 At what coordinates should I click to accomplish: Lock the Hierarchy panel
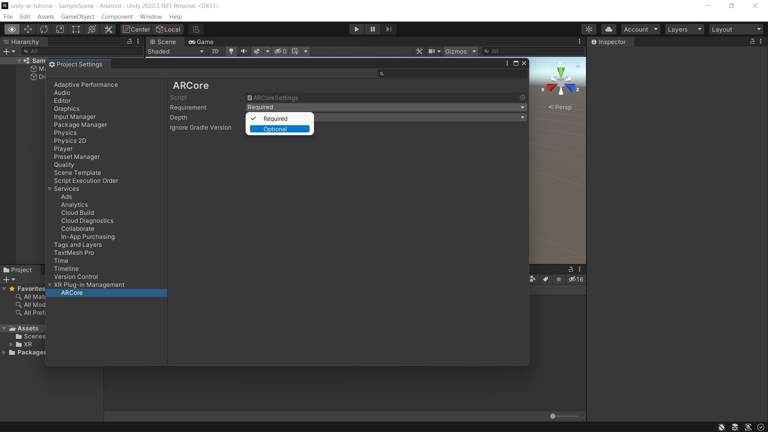[129, 41]
